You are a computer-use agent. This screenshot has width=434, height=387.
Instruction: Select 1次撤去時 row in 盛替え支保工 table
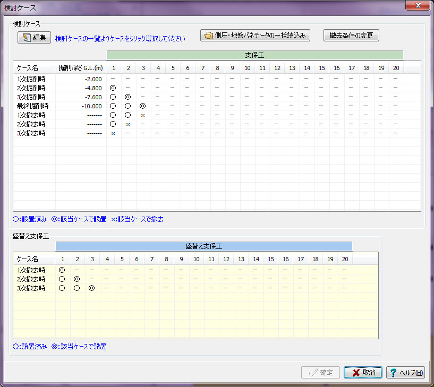point(195,270)
